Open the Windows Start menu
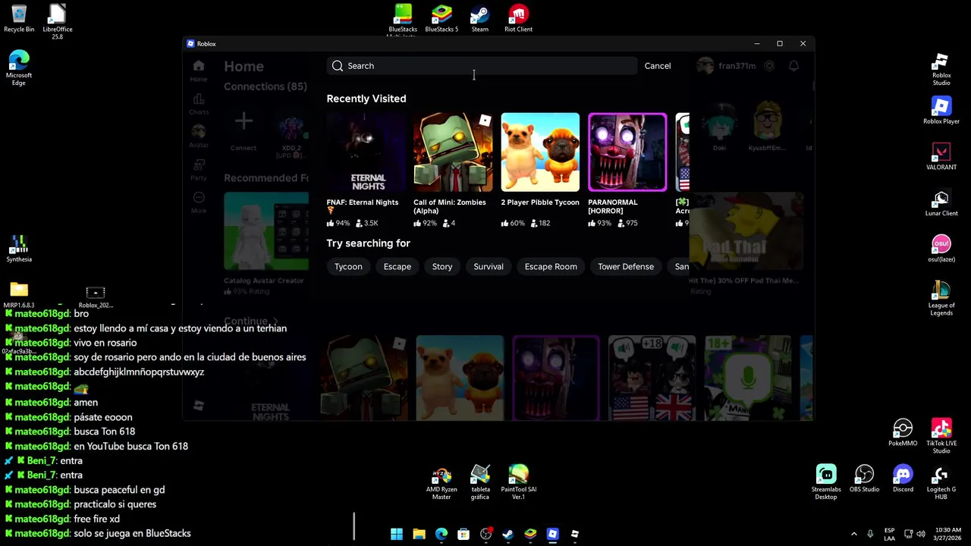This screenshot has height=546, width=971. pyautogui.click(x=397, y=535)
